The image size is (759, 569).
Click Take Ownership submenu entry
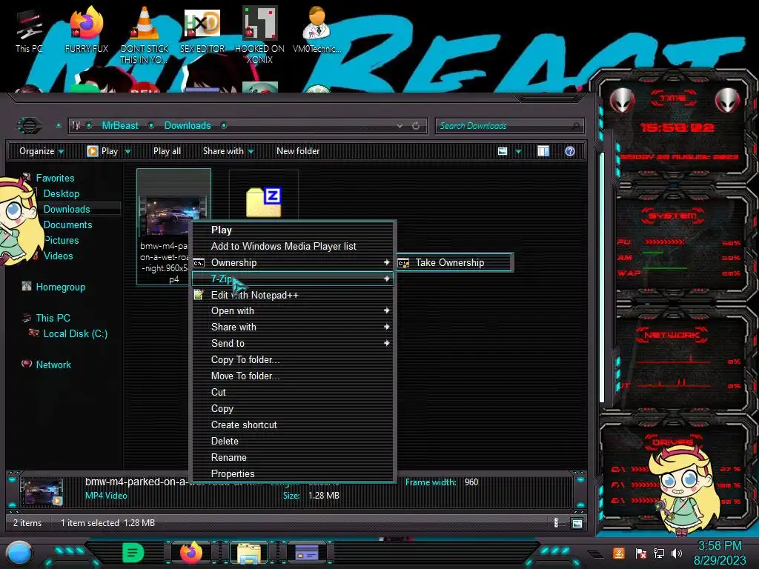(454, 262)
